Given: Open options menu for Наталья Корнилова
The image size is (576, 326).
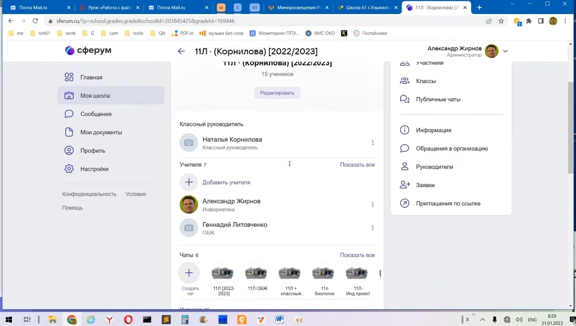Looking at the screenshot, I should pos(373,143).
